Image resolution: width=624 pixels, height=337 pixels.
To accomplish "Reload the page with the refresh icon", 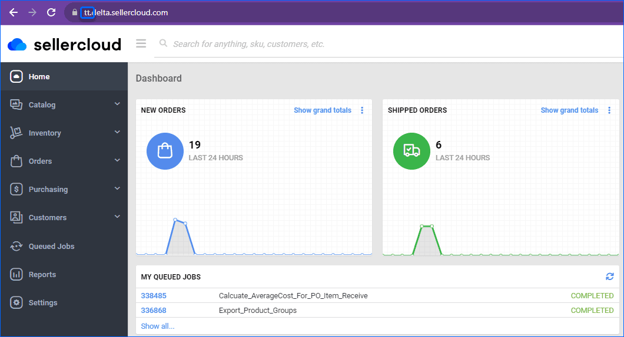I will [51, 12].
